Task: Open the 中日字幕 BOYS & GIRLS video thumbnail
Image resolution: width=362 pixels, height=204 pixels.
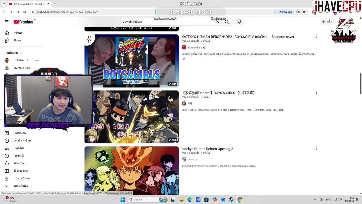Action: click(x=132, y=117)
